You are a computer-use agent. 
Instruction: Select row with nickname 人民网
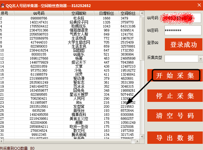pyautogui.click(x=70, y=98)
